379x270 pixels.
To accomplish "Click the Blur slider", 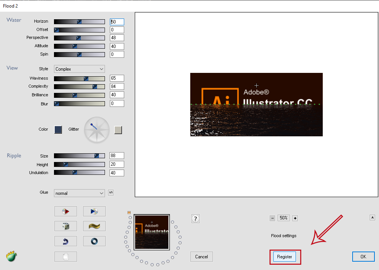I will (79, 104).
